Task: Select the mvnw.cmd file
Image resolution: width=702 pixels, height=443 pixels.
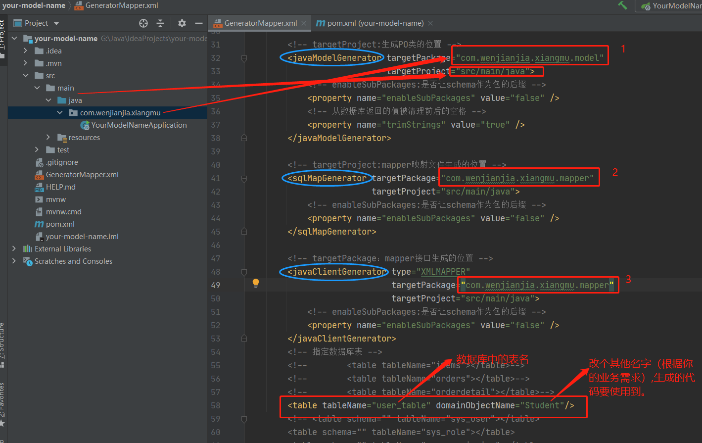Action: (x=64, y=212)
